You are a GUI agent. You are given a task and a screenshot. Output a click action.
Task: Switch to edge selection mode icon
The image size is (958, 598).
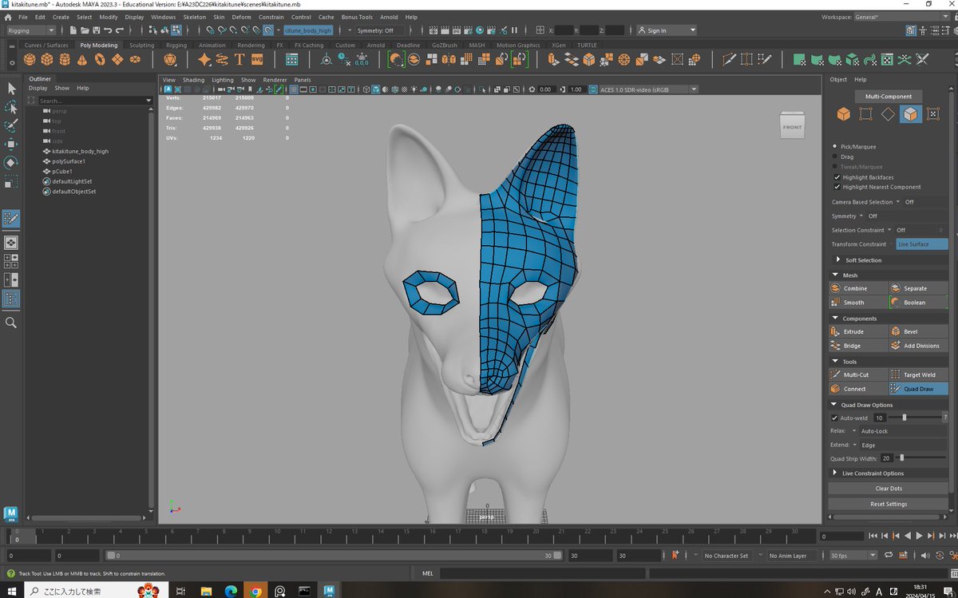[x=888, y=115]
